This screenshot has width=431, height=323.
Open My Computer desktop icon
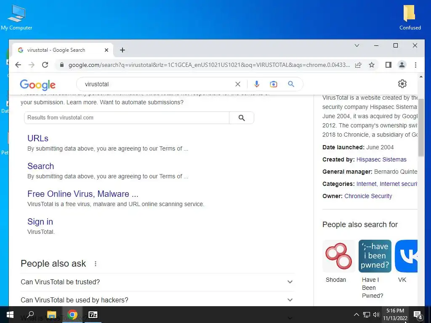16,18
